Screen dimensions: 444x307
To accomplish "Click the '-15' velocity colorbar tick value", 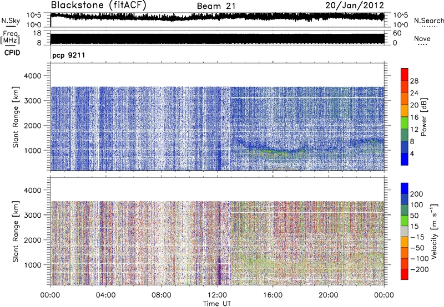I will pos(417,237).
